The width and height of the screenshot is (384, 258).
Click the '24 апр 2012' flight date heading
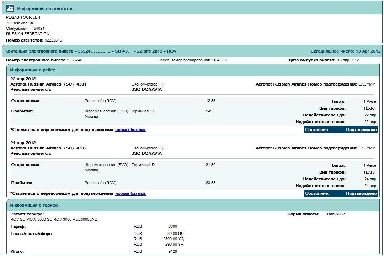23,143
